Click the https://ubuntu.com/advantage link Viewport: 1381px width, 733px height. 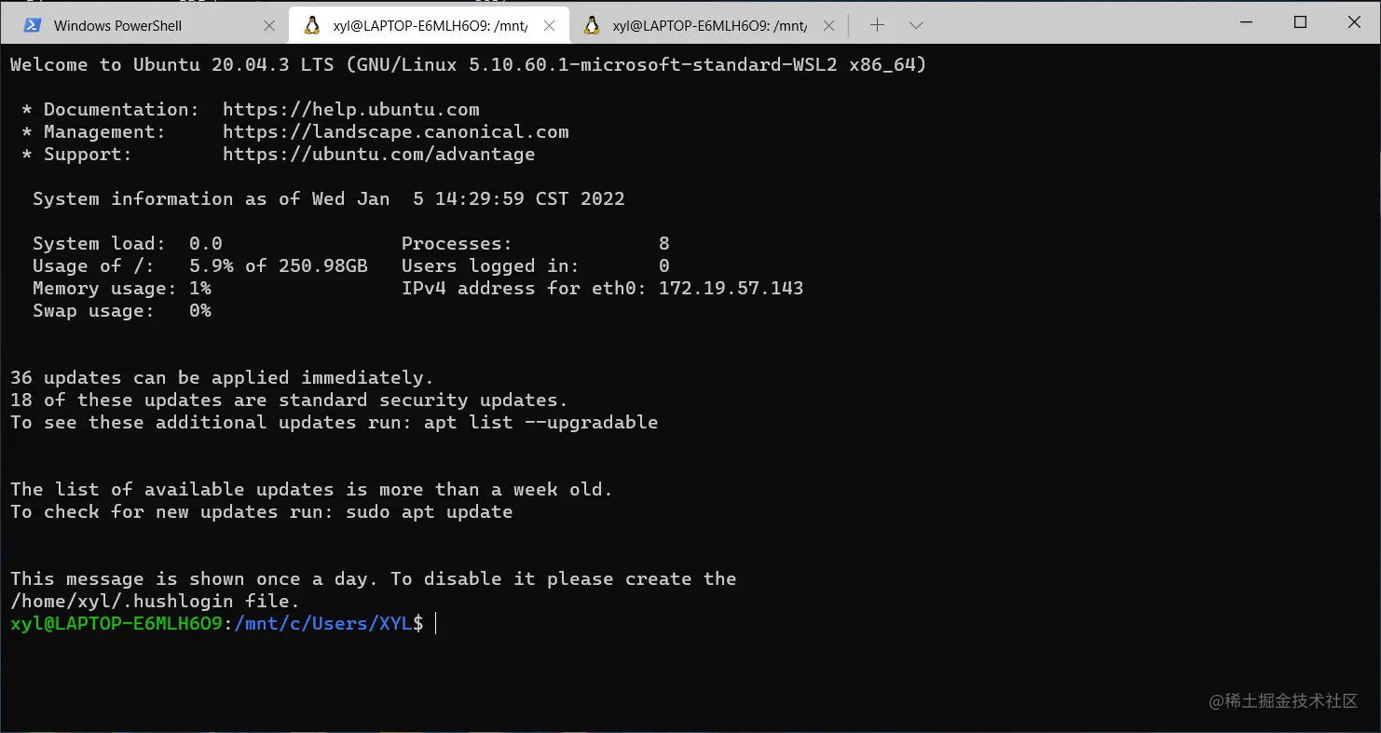pos(379,155)
